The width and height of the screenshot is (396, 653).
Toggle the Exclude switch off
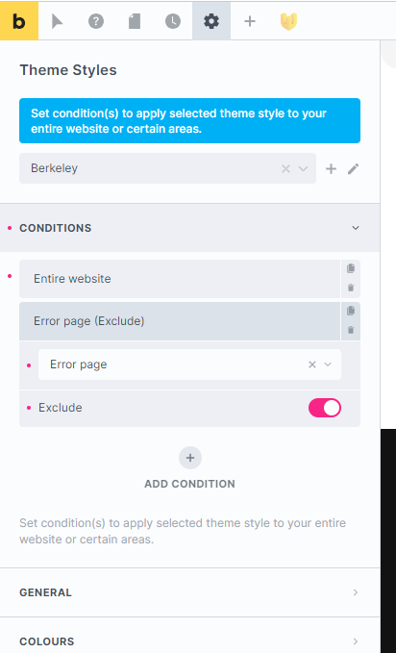(x=325, y=408)
